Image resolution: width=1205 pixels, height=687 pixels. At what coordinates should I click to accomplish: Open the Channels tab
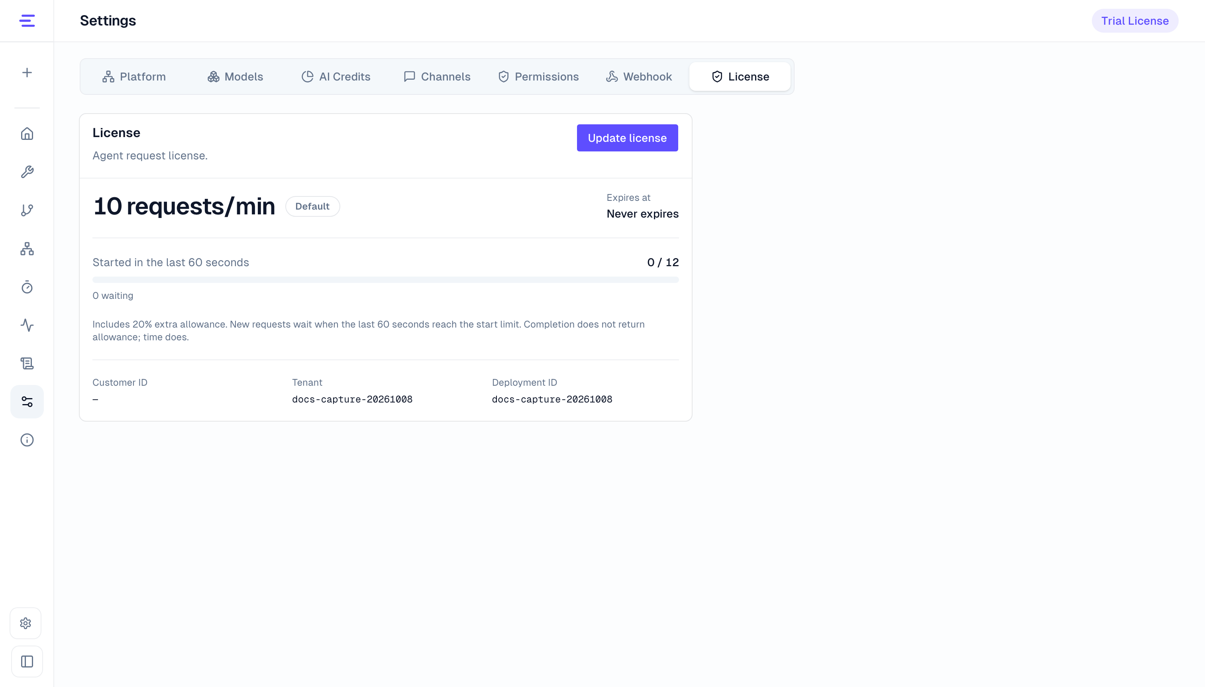click(437, 77)
